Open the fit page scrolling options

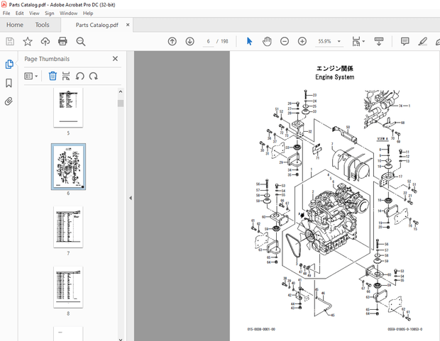point(358,42)
